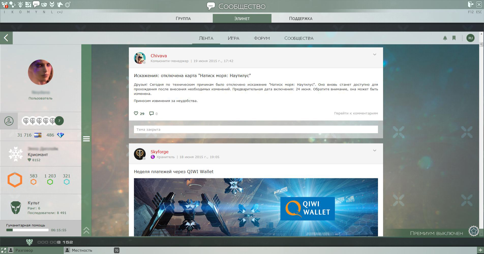Image resolution: width=484 pixels, height=254 pixels.
Task: Expand Chivava post options chevron
Action: [x=374, y=55]
